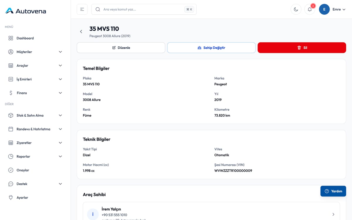Image resolution: width=352 pixels, height=220 pixels.
Task: Click the Füme color value
Action: 87,116
